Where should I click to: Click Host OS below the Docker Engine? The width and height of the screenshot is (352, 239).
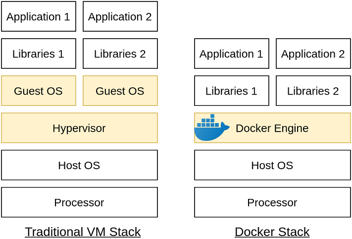pos(272,165)
